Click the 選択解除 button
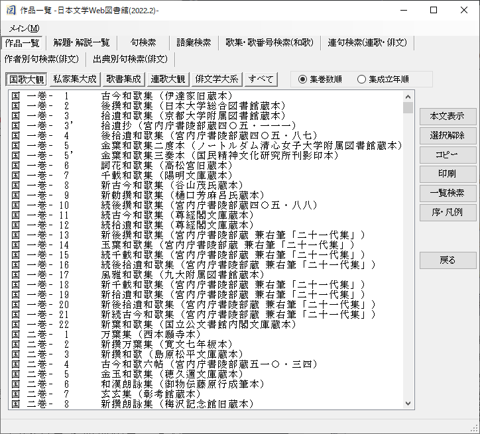480x434 pixels. click(448, 135)
